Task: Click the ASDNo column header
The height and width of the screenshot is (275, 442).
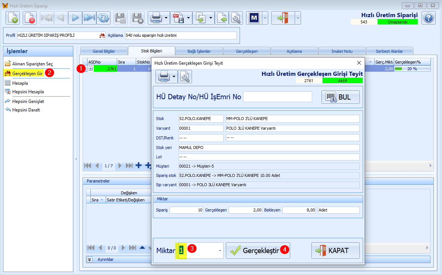Action: pos(102,62)
